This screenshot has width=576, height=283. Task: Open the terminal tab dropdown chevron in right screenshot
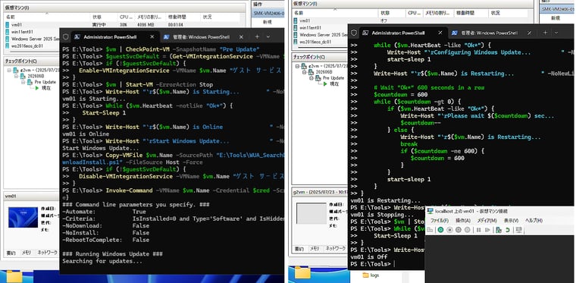(556, 33)
